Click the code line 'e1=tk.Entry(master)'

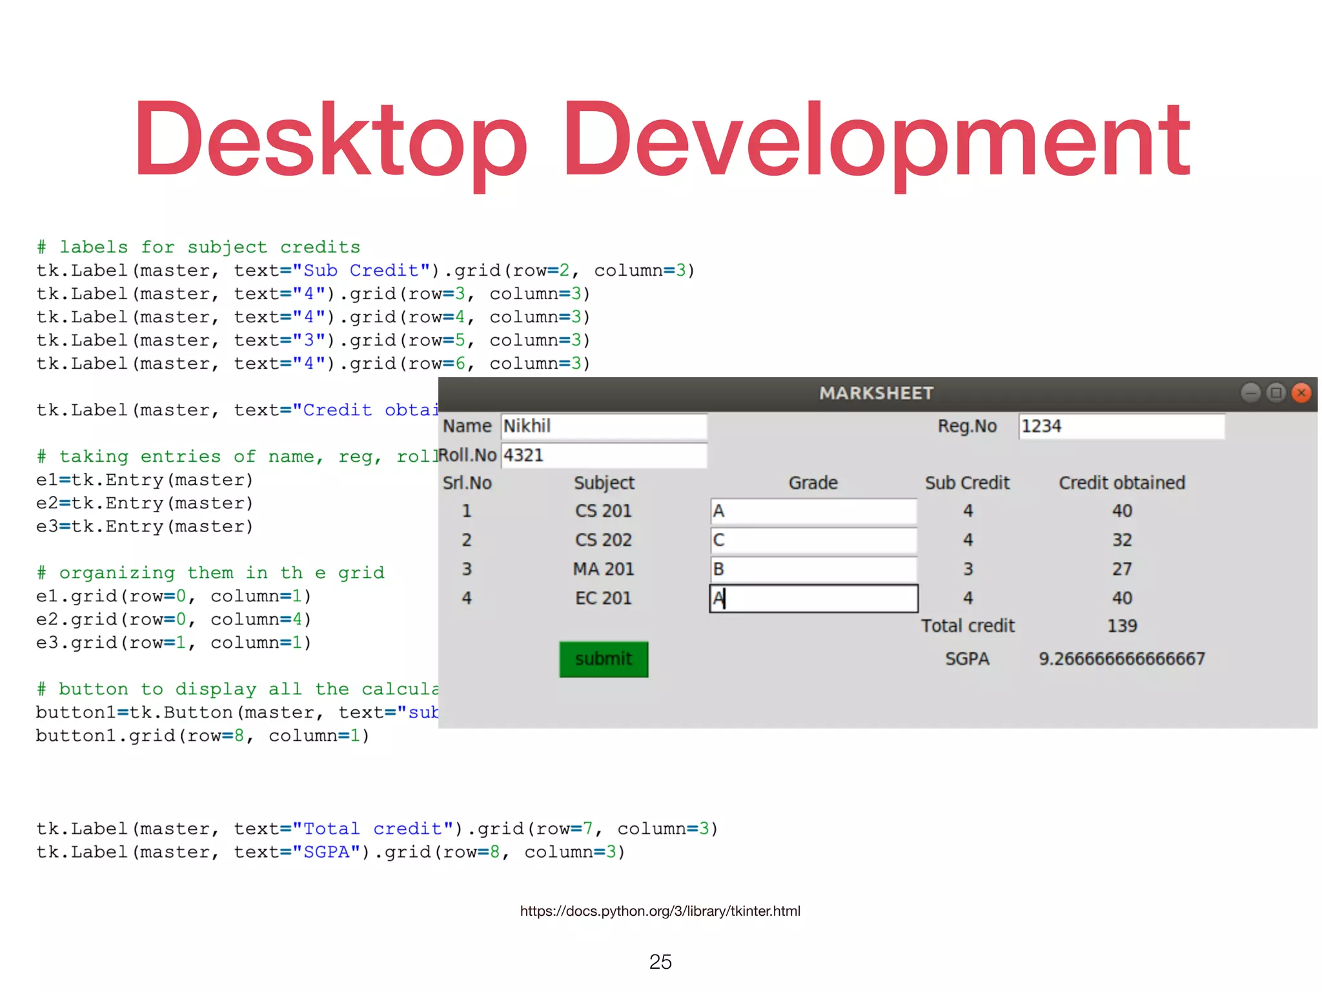(145, 480)
